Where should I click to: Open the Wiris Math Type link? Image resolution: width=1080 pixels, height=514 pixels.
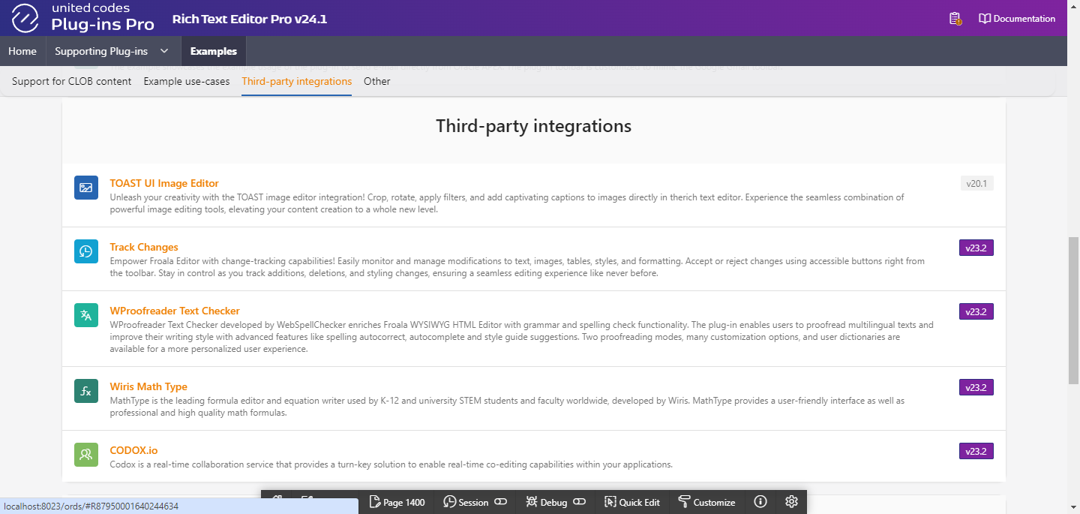pos(148,386)
